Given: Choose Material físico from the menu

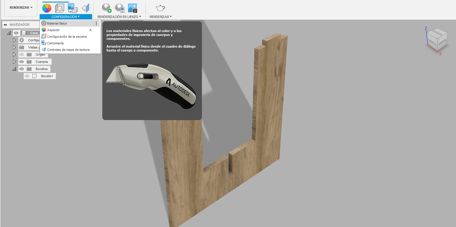Looking at the screenshot, I should click(57, 23).
